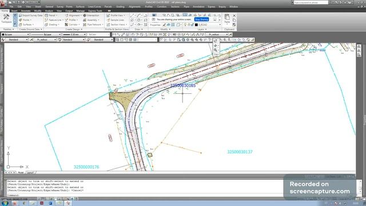Switch to the Home ribbon tab
Viewport: 366px width, 206px height.
click(x=5, y=11)
